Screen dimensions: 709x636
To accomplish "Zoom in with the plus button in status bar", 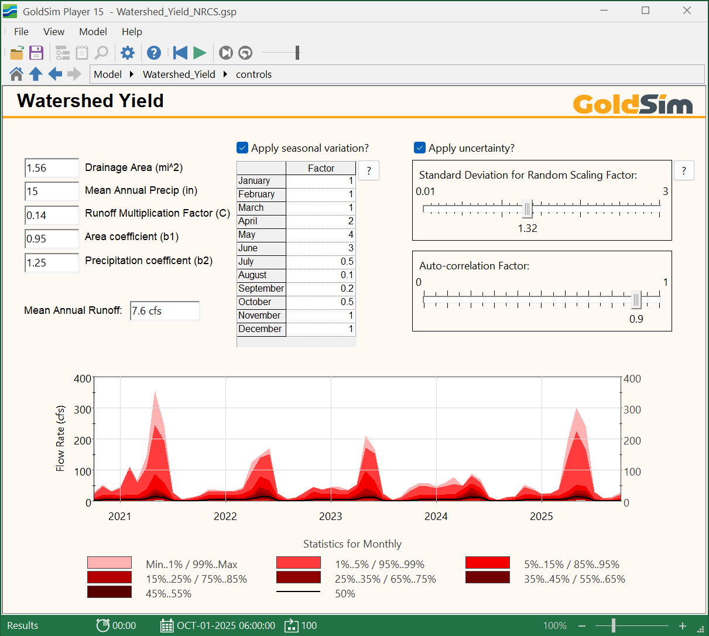I will [x=683, y=625].
